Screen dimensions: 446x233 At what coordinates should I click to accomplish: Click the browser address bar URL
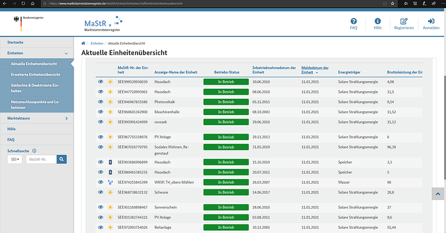click(x=116, y=4)
